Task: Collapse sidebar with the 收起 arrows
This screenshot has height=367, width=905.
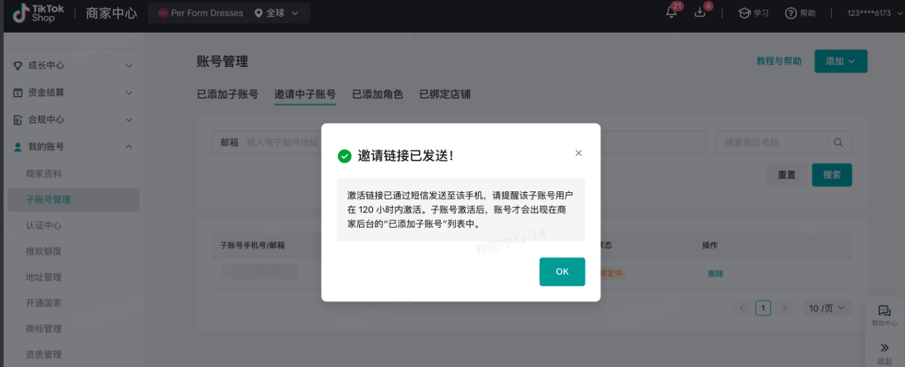Action: point(884,353)
